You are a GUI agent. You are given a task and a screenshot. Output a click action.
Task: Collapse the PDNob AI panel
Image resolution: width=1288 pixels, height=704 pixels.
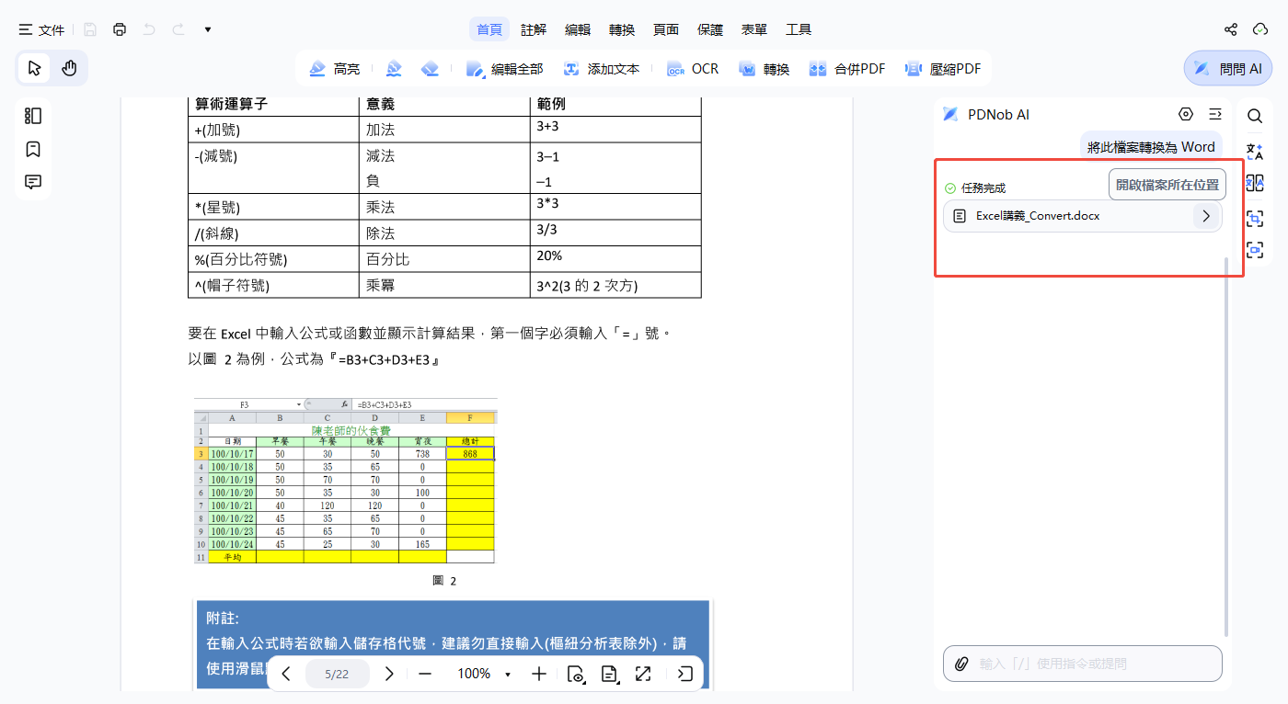(x=1215, y=114)
